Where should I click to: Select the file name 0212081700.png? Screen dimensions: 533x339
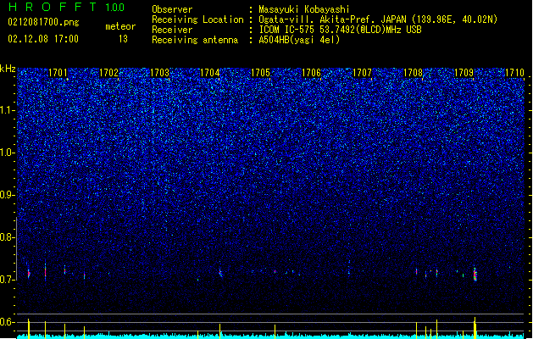tap(43, 23)
